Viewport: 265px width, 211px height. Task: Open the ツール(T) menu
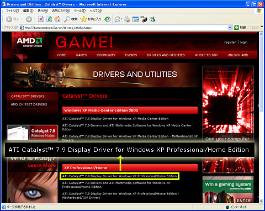(79, 10)
